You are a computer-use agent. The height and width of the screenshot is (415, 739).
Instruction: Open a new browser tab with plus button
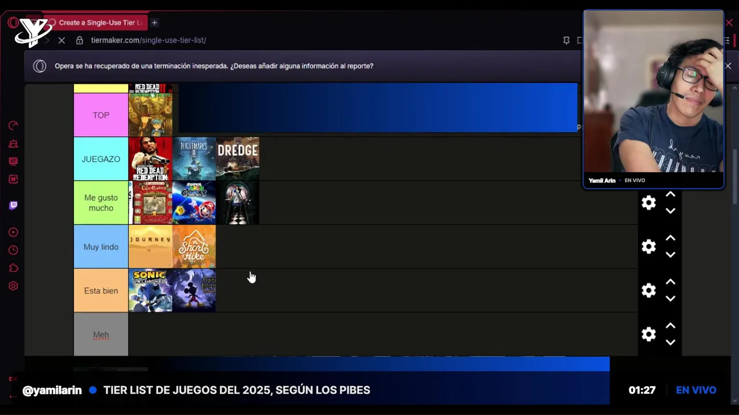click(154, 22)
